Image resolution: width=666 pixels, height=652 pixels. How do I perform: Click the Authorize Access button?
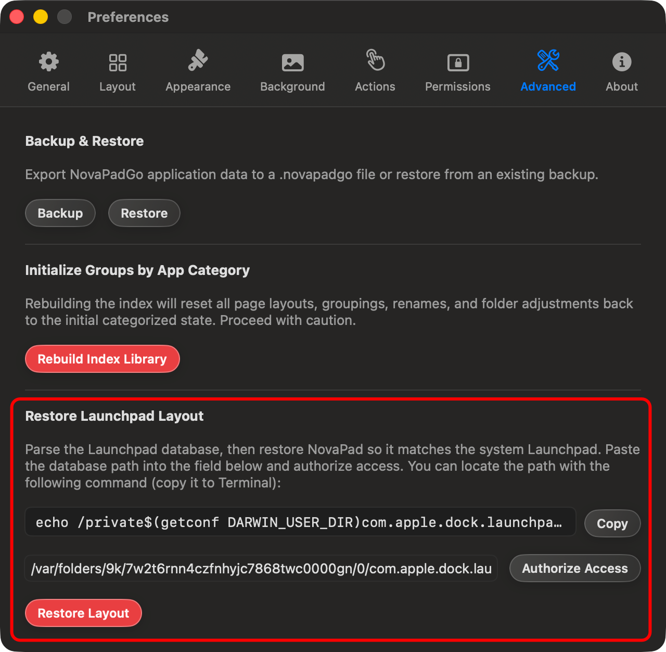tap(575, 568)
